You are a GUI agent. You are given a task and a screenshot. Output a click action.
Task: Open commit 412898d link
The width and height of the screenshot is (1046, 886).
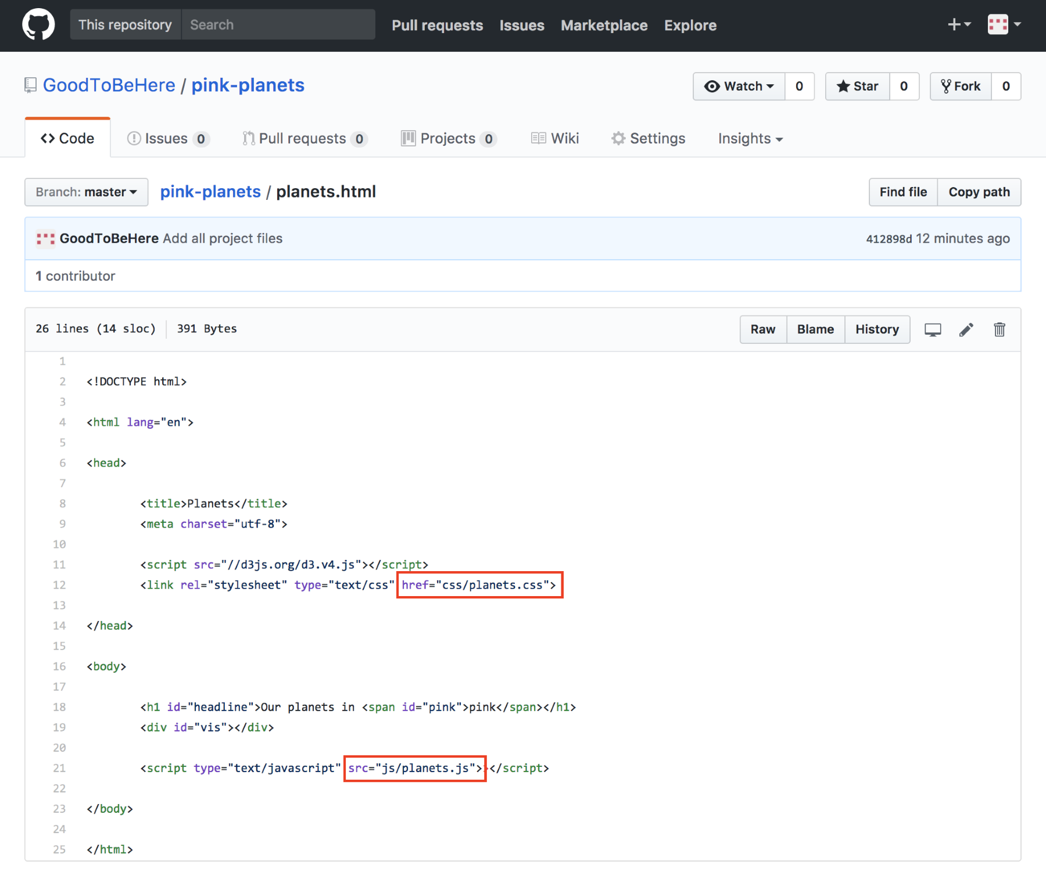889,239
